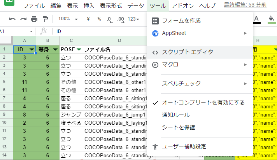277x160 pixels.
Task: Open the name box dropdown arrow
Action: [31, 31]
